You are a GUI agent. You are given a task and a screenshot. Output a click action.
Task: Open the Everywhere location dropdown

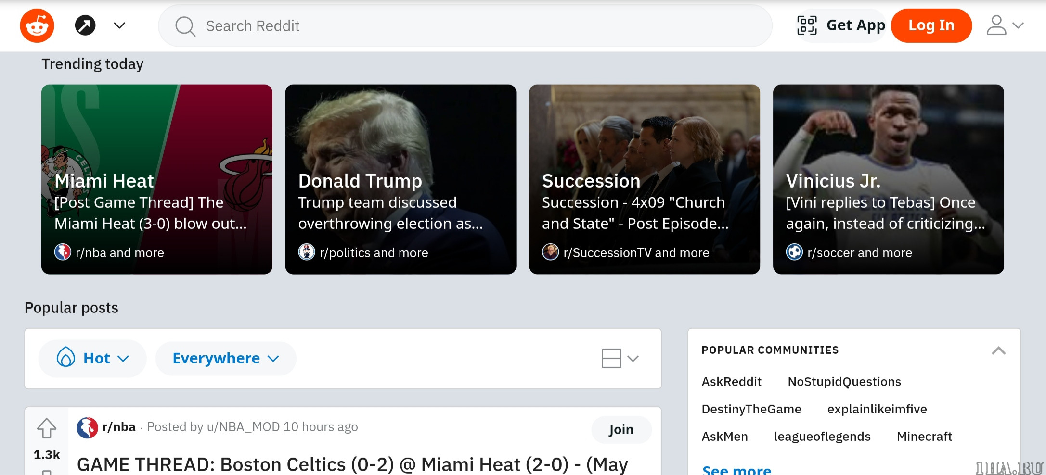click(225, 358)
